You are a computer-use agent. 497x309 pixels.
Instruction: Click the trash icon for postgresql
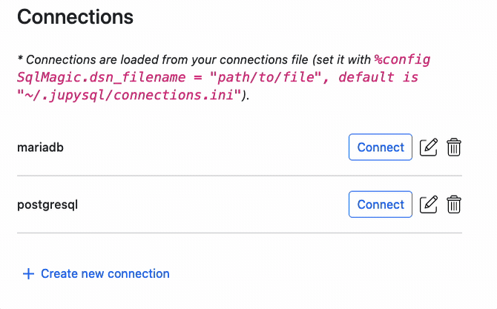click(x=454, y=205)
